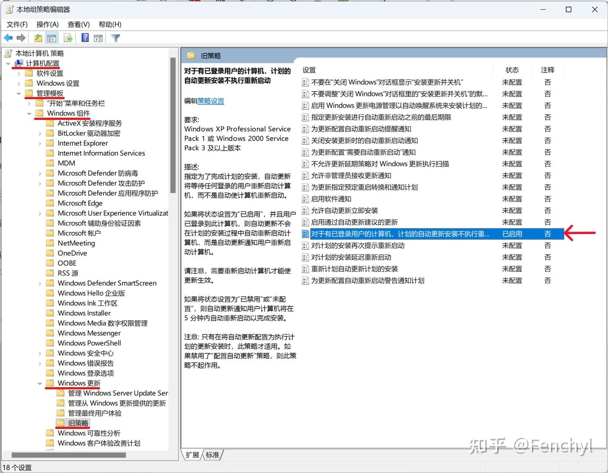The image size is (608, 473).
Task: Select 对计划的安装再次提示重新启动 policy
Action: coord(358,245)
